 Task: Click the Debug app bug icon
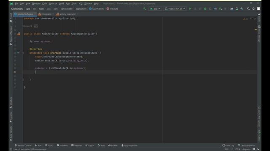(205, 8)
